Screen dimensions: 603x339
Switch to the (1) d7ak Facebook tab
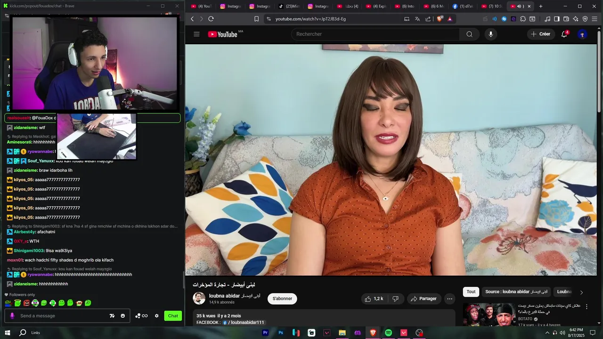click(463, 6)
